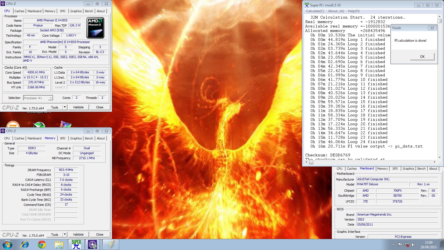Open the Windows Start menu orb
The image size is (444, 250).
click(x=7, y=244)
